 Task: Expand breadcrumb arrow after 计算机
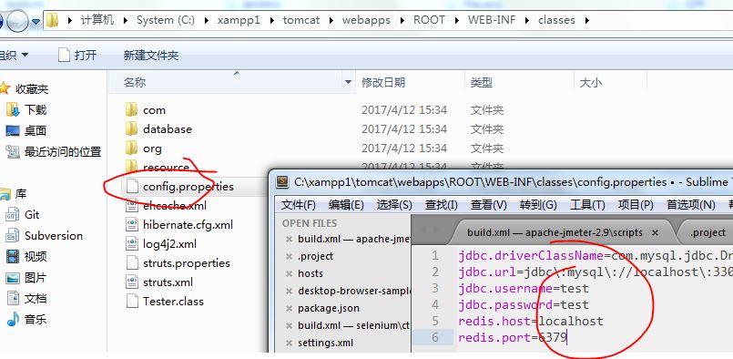click(126, 20)
